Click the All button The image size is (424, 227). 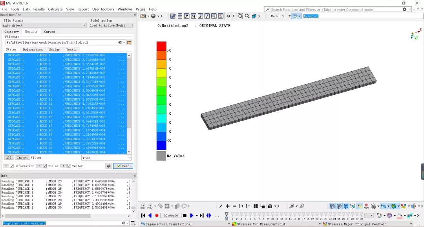[9, 158]
